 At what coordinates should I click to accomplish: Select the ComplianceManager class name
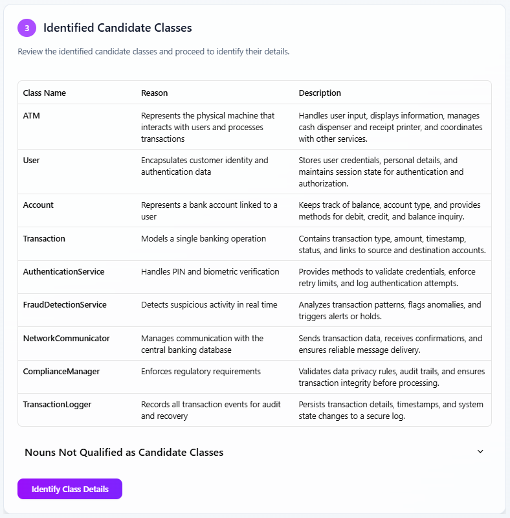tap(61, 371)
